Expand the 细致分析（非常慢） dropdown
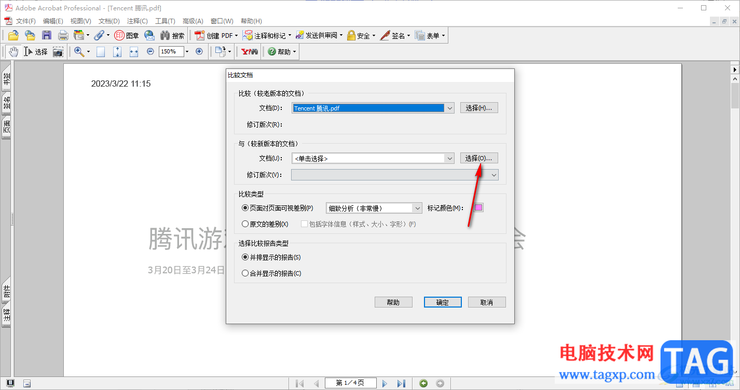The image size is (740, 390). click(418, 208)
